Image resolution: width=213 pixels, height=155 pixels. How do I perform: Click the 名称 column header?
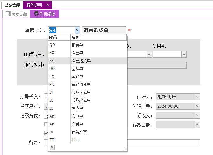98,37
